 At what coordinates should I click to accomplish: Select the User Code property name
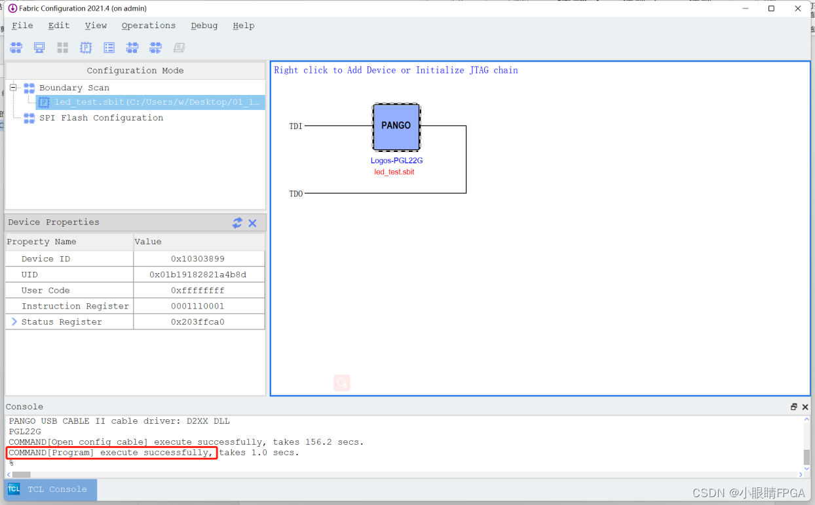coord(45,290)
